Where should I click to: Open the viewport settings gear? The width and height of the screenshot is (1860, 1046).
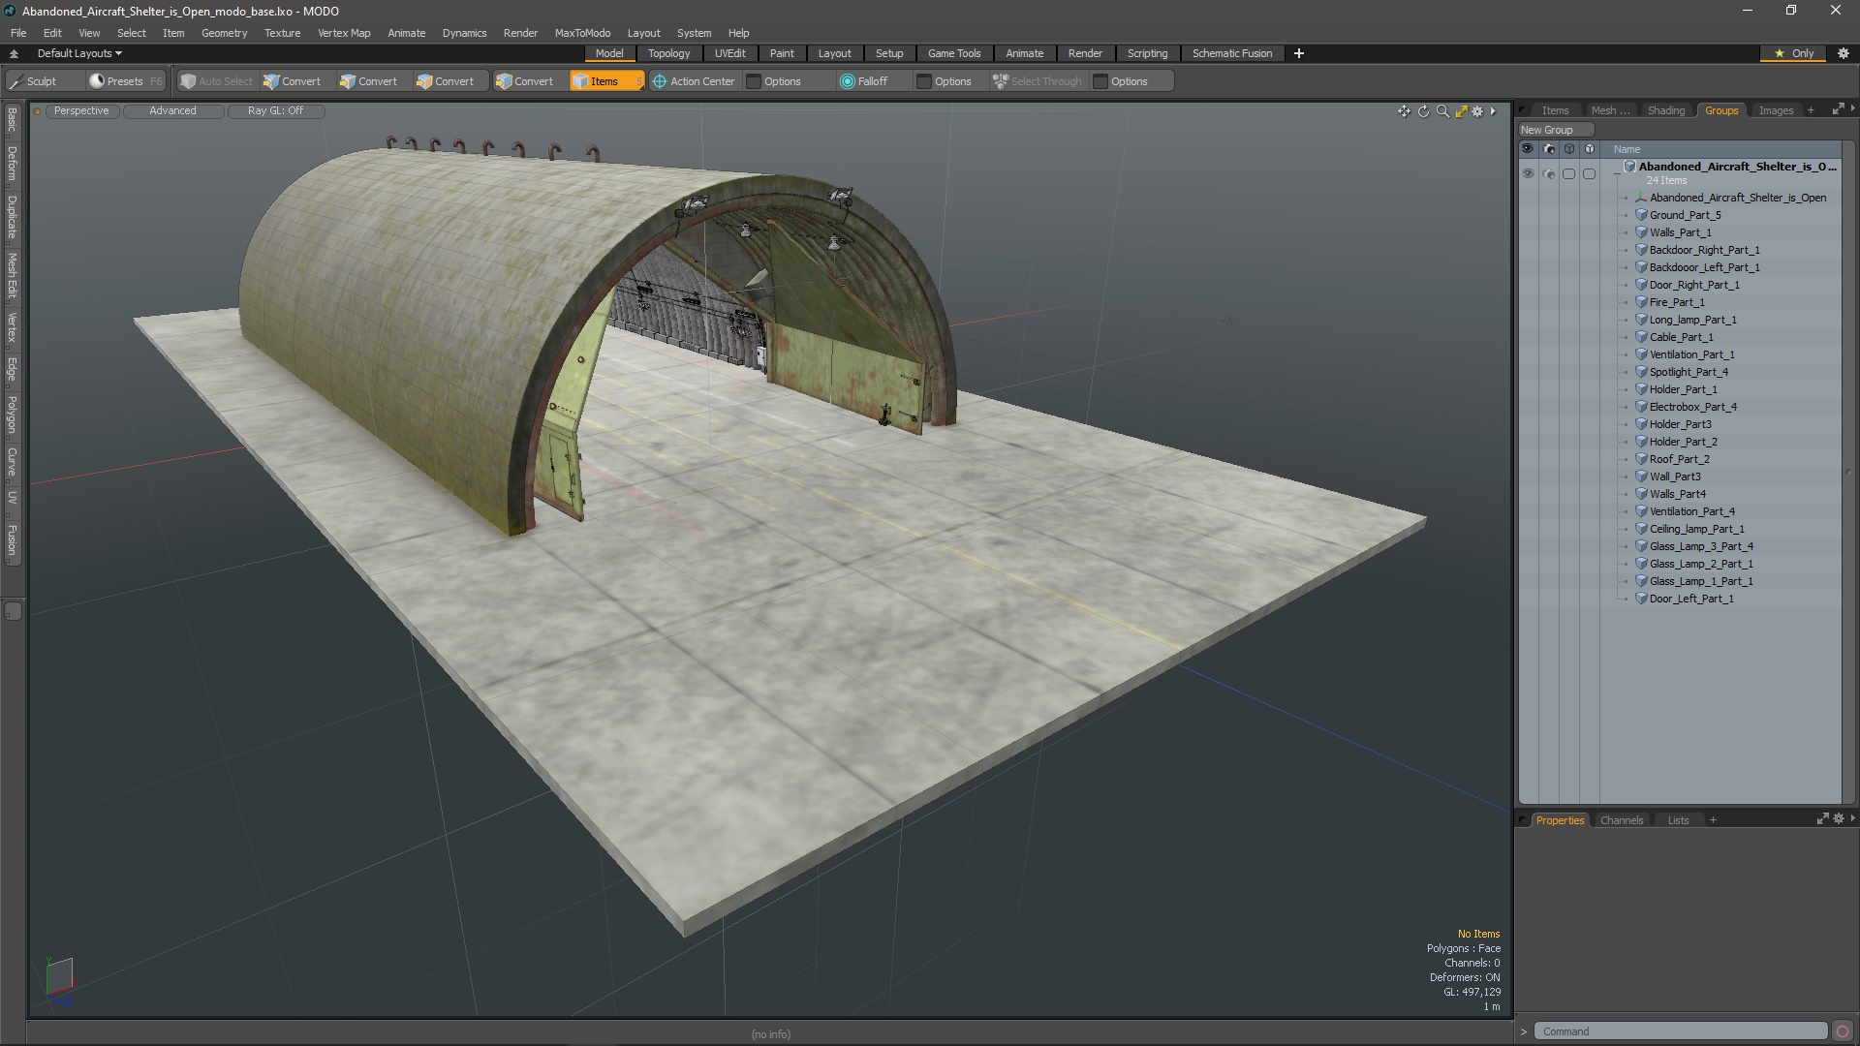(1477, 111)
